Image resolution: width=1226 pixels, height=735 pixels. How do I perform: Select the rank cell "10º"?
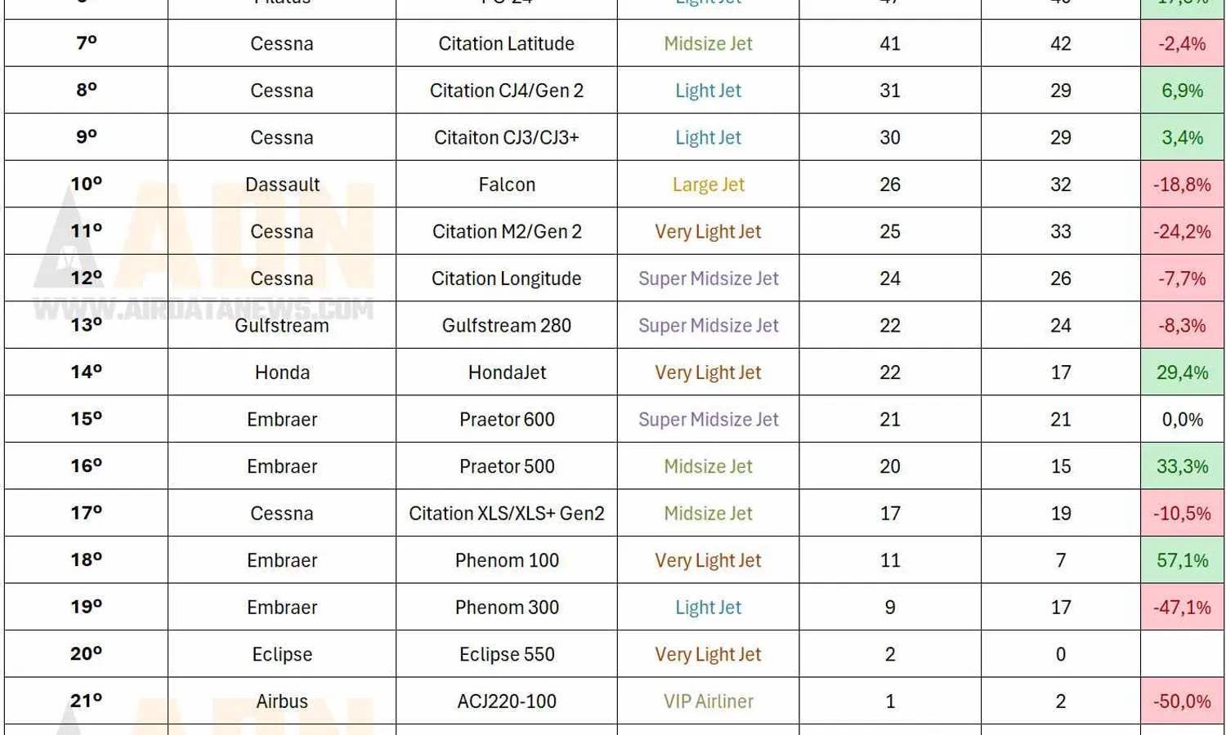pyautogui.click(x=86, y=185)
